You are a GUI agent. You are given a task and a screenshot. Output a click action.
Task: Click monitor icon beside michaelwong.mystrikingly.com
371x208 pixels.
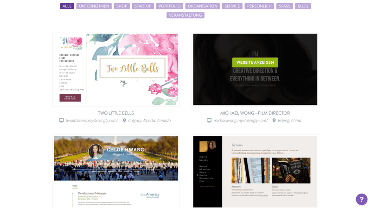point(209,121)
